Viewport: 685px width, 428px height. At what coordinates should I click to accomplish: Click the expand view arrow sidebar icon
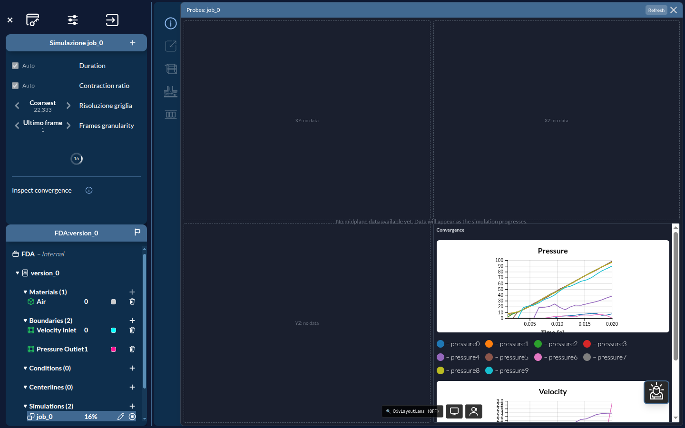[171, 46]
